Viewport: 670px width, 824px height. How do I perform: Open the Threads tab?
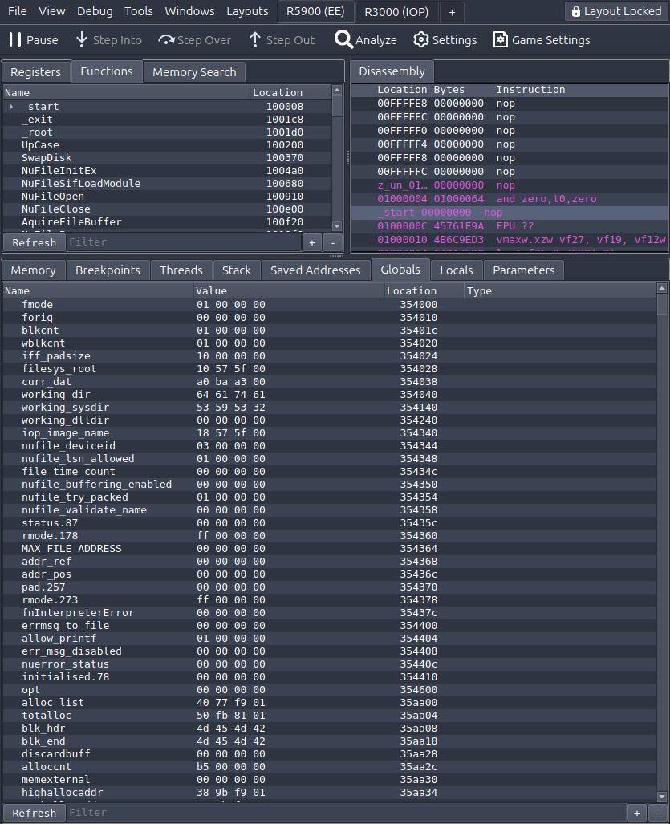pos(181,270)
